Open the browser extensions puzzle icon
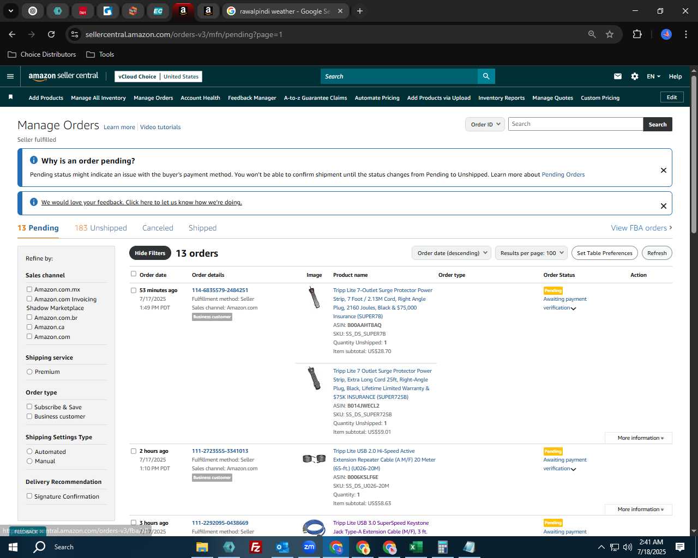The width and height of the screenshot is (698, 558). click(637, 34)
